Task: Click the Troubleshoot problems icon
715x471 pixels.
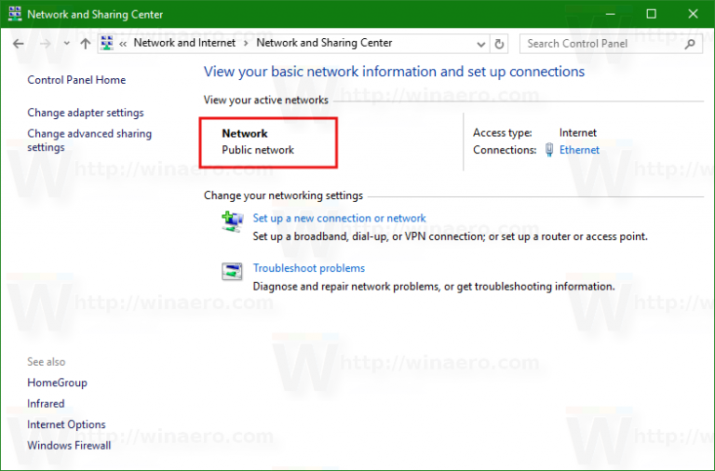Action: point(232,271)
